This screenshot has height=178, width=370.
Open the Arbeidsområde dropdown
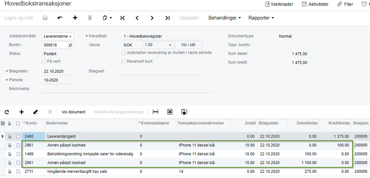pyautogui.click(x=70, y=36)
